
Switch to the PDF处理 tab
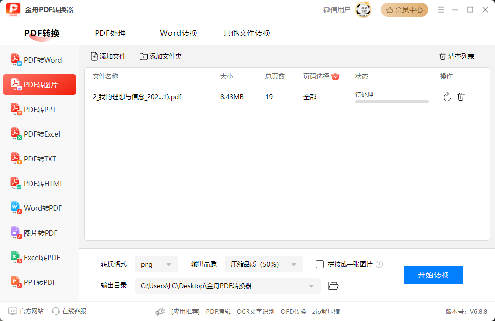click(x=110, y=33)
